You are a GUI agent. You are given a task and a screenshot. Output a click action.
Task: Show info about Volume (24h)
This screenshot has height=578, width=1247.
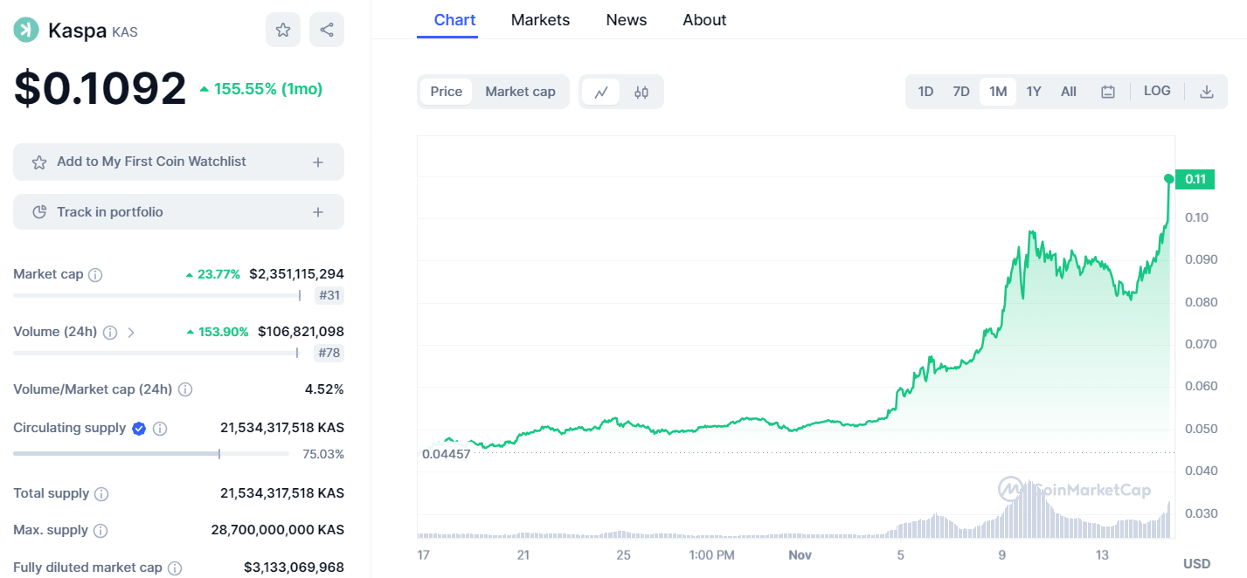(110, 332)
